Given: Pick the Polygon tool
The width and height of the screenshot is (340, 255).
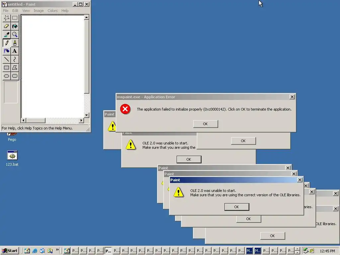Looking at the screenshot, I should (15, 67).
